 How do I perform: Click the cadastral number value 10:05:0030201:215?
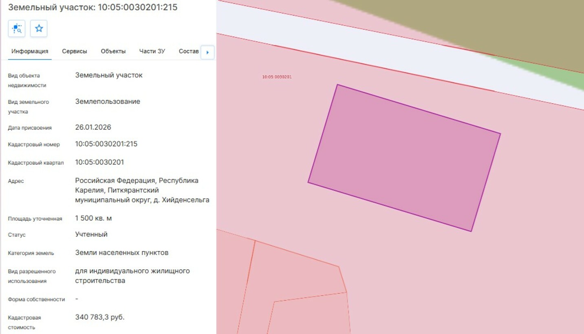coord(106,144)
